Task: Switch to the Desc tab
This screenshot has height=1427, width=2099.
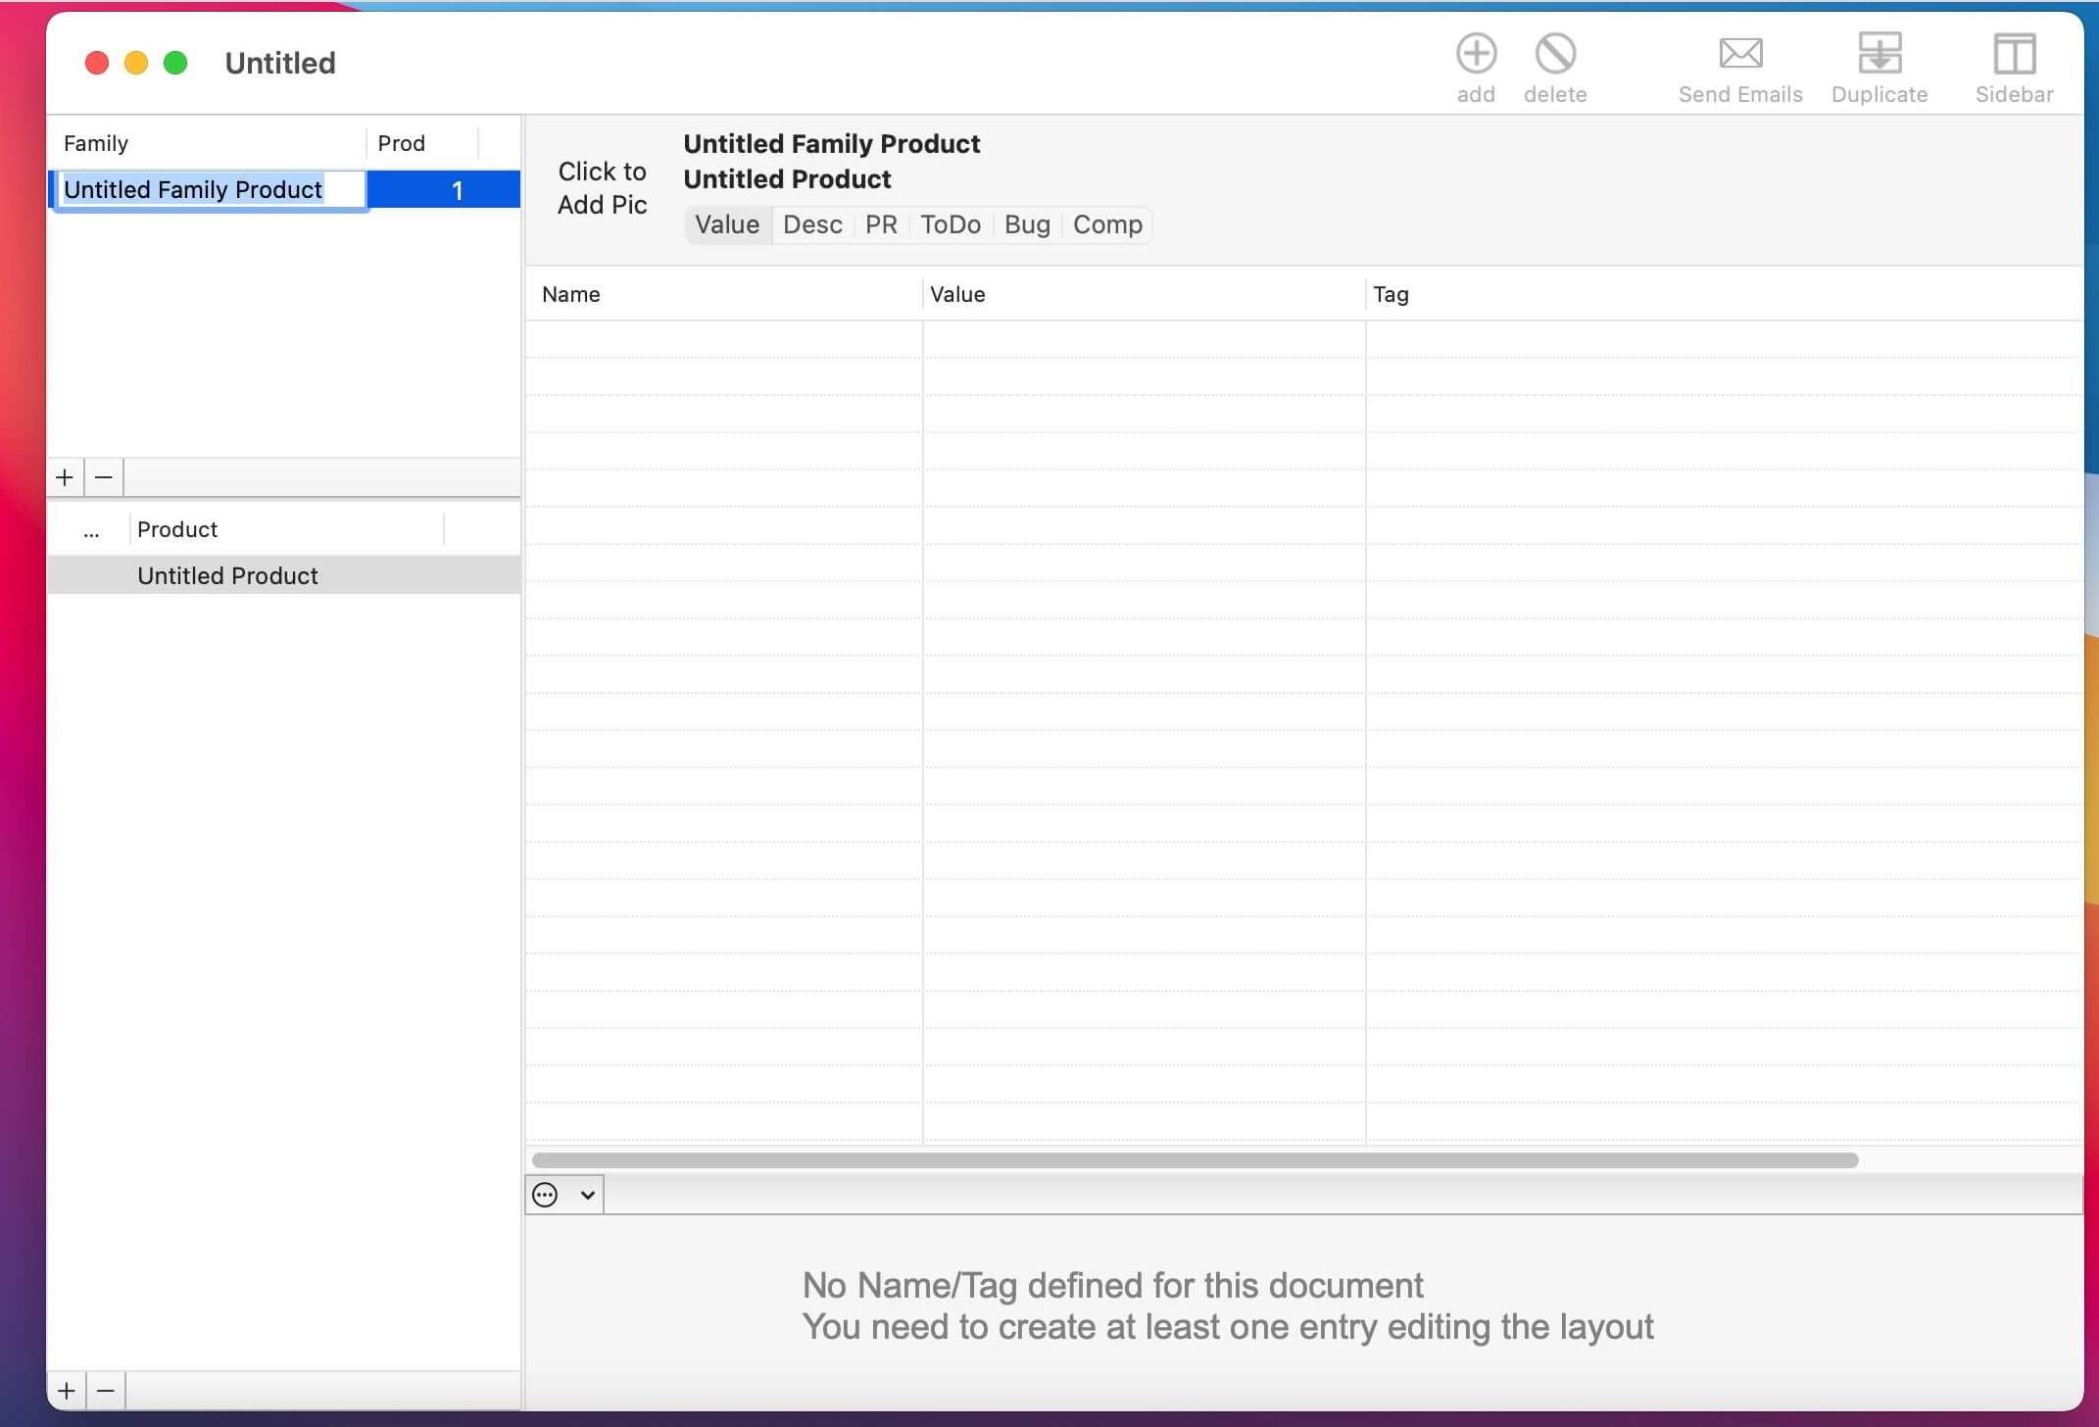Action: point(811,224)
